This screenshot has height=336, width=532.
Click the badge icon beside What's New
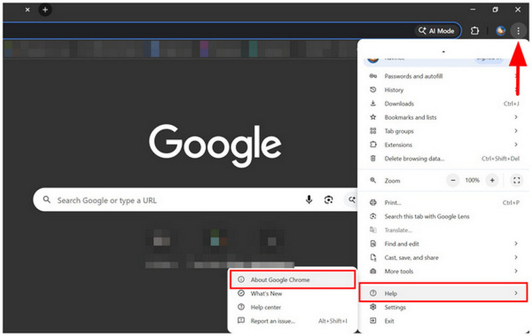point(241,293)
